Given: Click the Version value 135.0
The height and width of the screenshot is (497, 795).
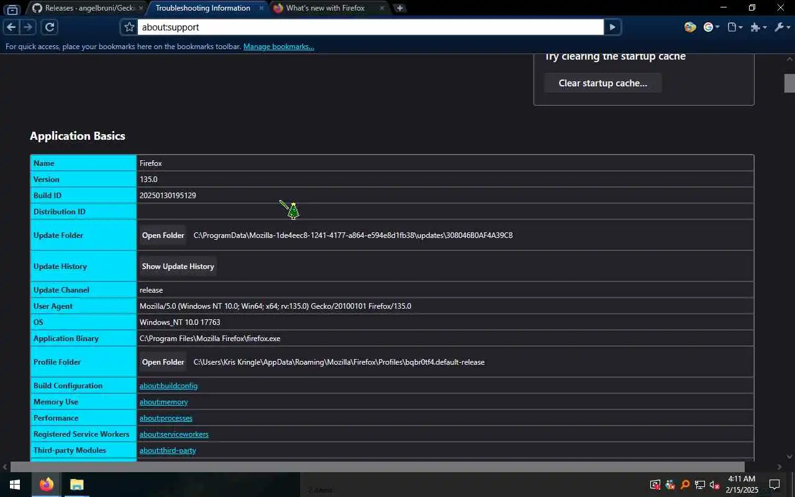Looking at the screenshot, I should point(148,180).
